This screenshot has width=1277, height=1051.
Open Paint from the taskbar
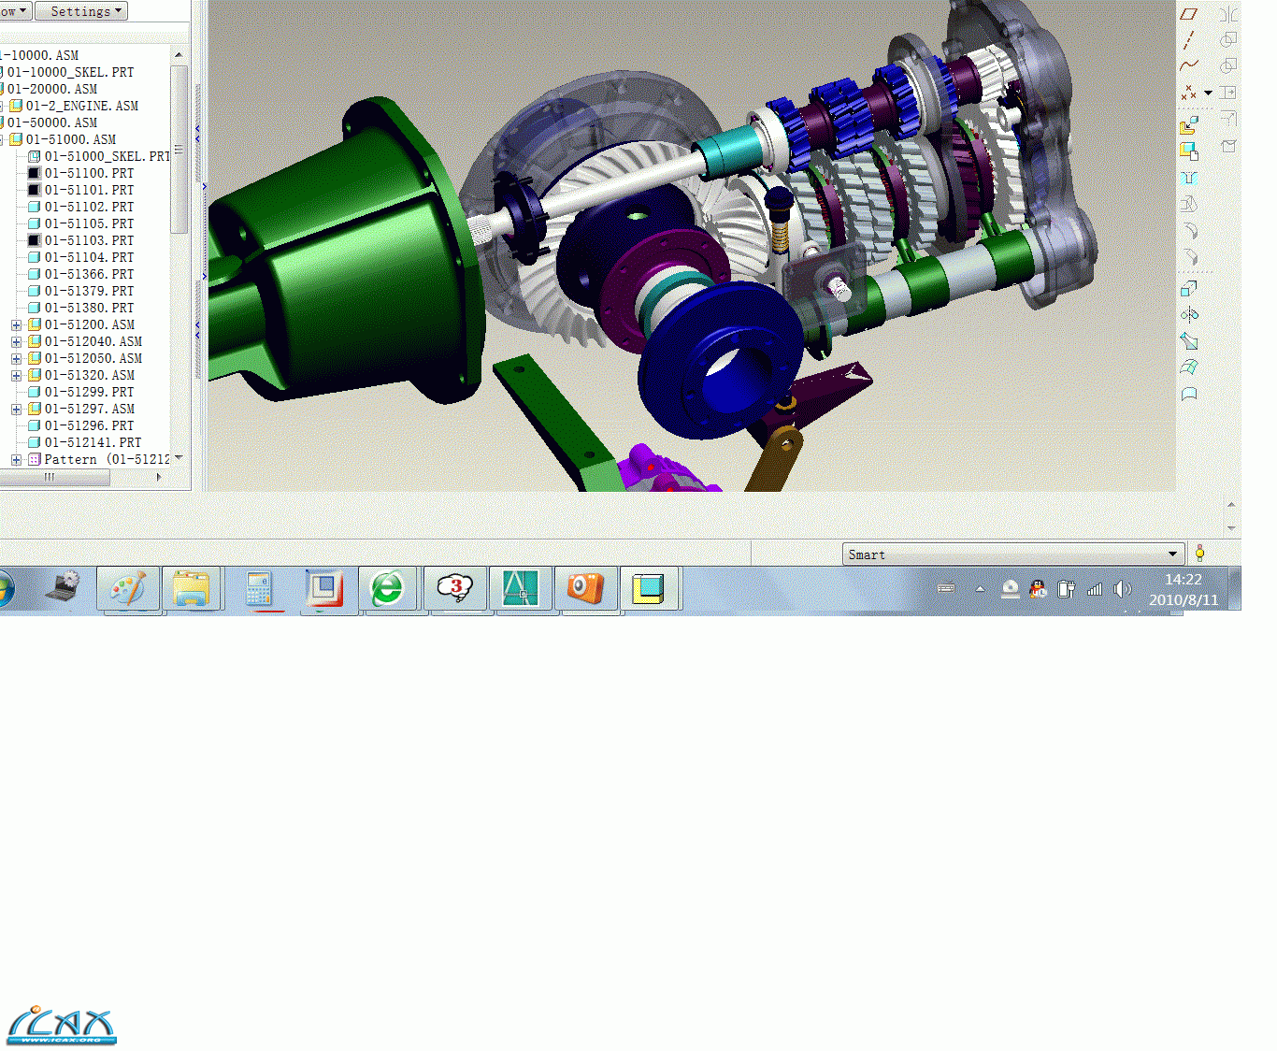(x=128, y=590)
